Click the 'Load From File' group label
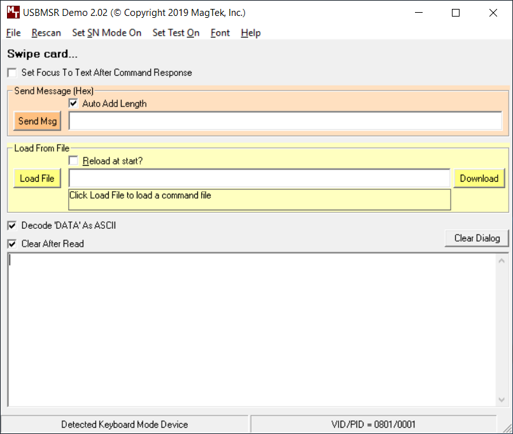This screenshot has height=434, width=513. click(42, 148)
